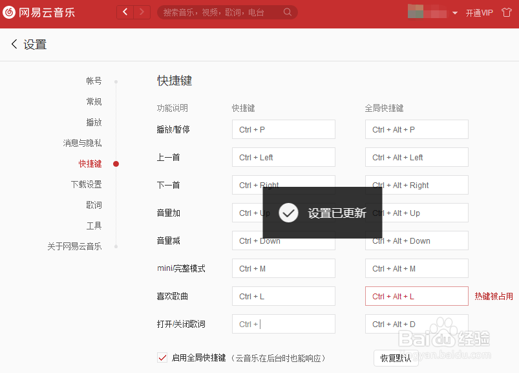Select 常规 in the settings sidebar
This screenshot has width=519, height=373.
94,101
